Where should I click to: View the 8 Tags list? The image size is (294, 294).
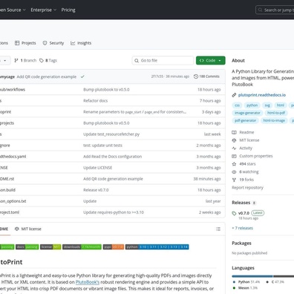point(48,60)
